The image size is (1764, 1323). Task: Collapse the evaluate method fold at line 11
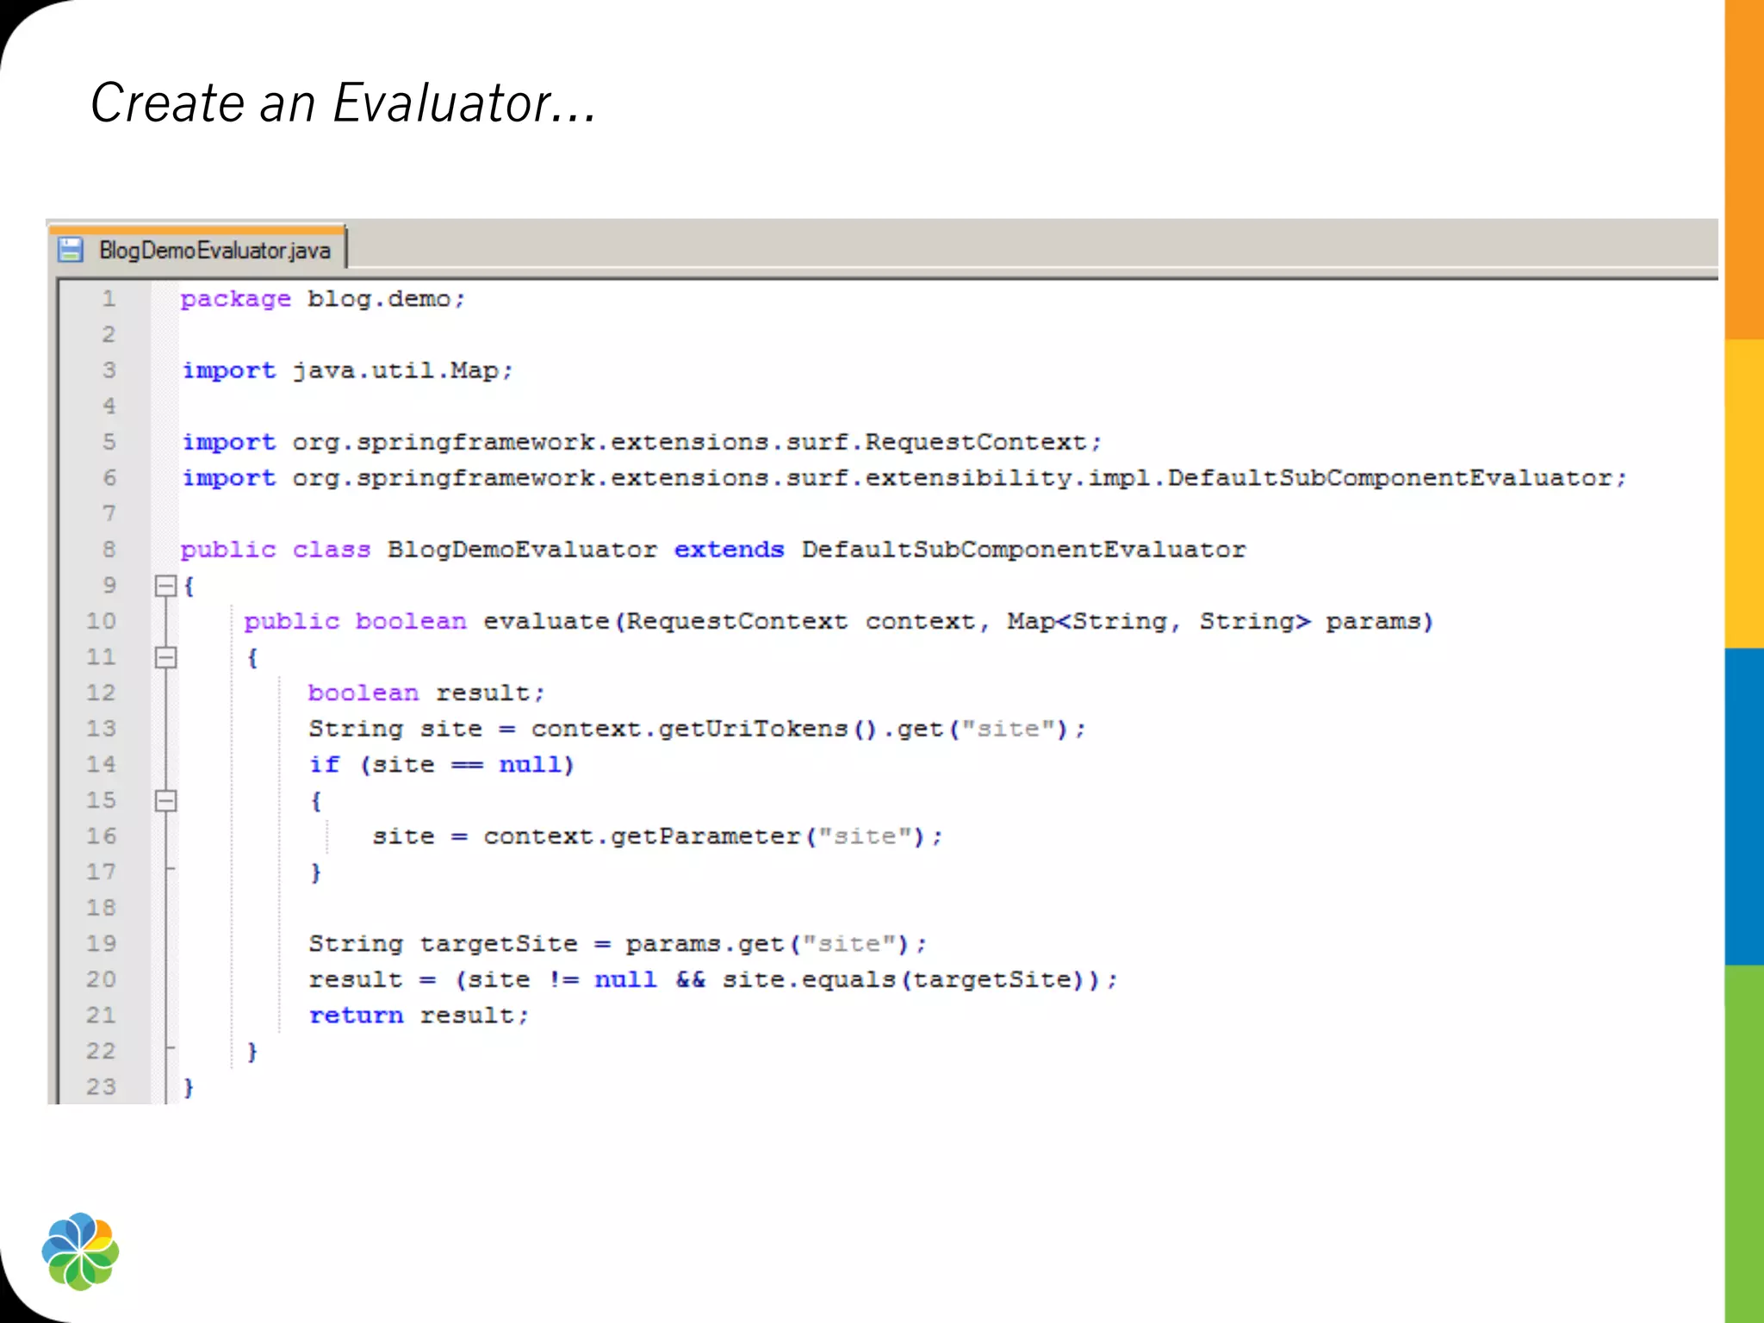coord(165,658)
